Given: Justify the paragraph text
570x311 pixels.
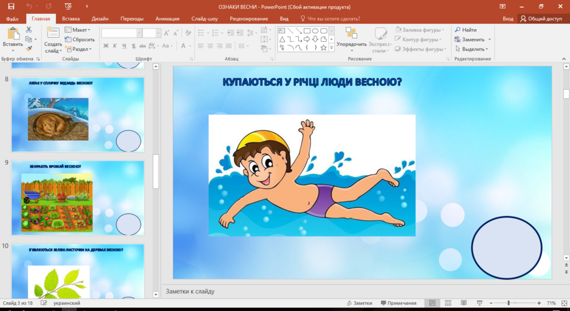Looking at the screenshot, I should pyautogui.click(x=229, y=46).
